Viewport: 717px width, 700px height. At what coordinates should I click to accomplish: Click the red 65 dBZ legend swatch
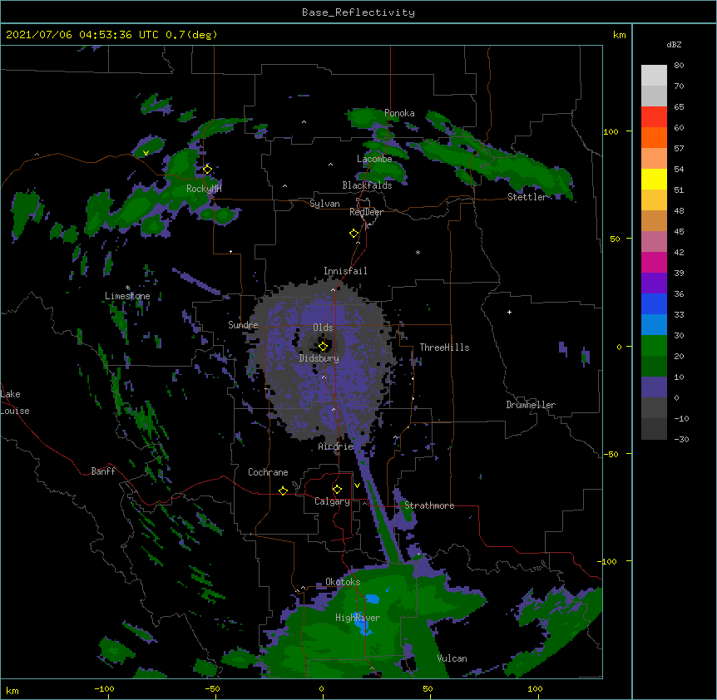654,116
